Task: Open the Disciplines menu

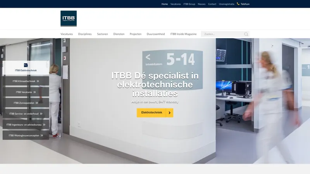Action: [85, 34]
